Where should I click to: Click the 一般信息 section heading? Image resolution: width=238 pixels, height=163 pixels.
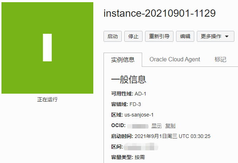(x=129, y=80)
